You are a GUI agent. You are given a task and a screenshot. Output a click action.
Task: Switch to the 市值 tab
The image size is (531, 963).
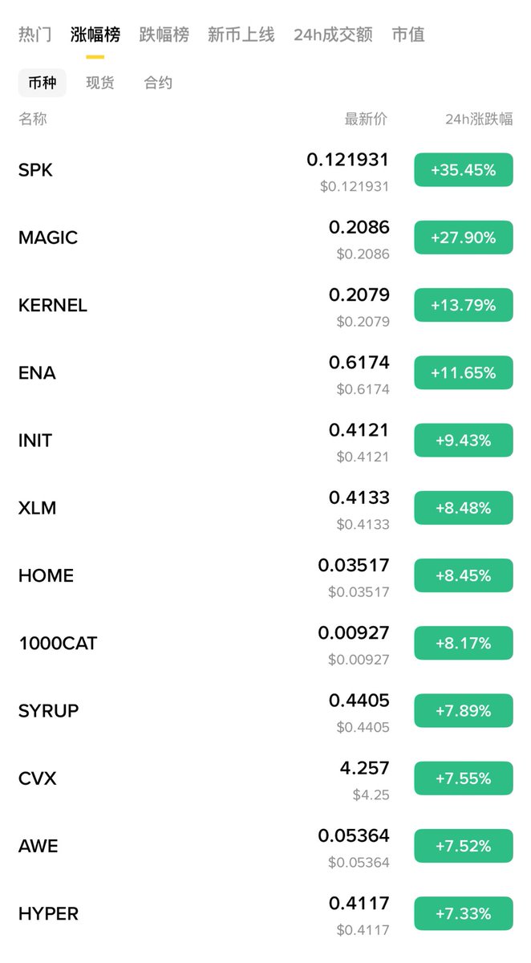(408, 35)
